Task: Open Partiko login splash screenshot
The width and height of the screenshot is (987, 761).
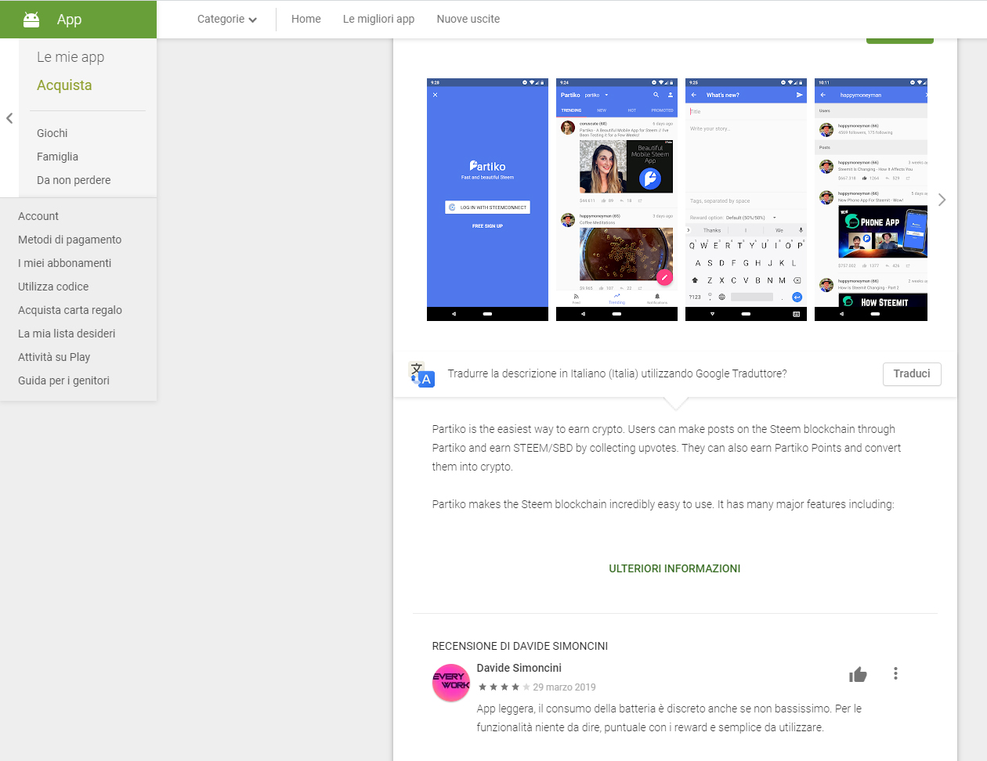Action: (487, 200)
